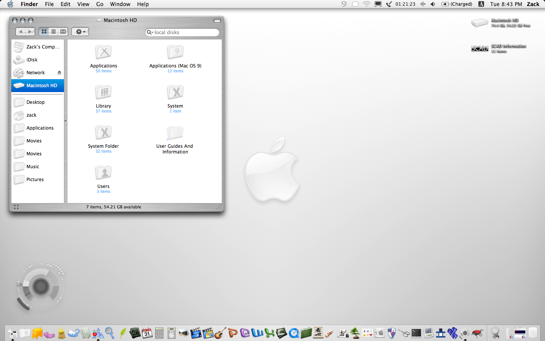Grab the window resize corner handle
Viewport: 545px width, 341px height.
coord(219,207)
